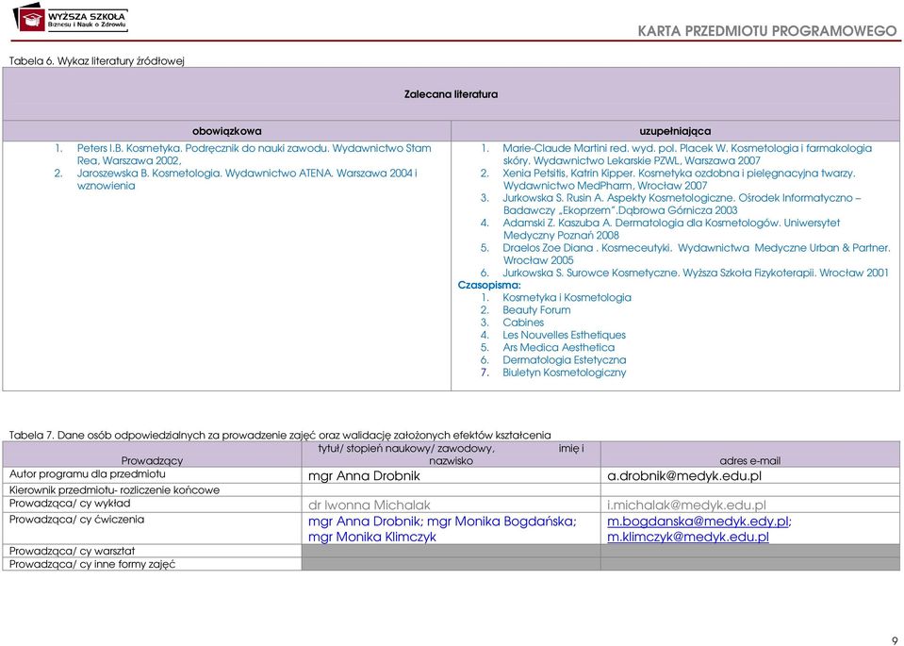Click the name 'mgr Monika Klimczyk'

tap(371, 537)
